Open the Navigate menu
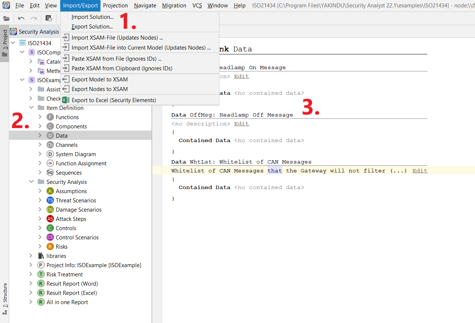Viewport: 475px width, 323px height. (145, 6)
